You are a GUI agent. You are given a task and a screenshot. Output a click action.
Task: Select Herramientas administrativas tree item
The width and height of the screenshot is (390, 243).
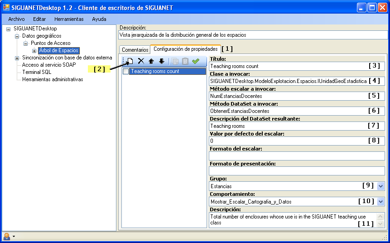53,79
